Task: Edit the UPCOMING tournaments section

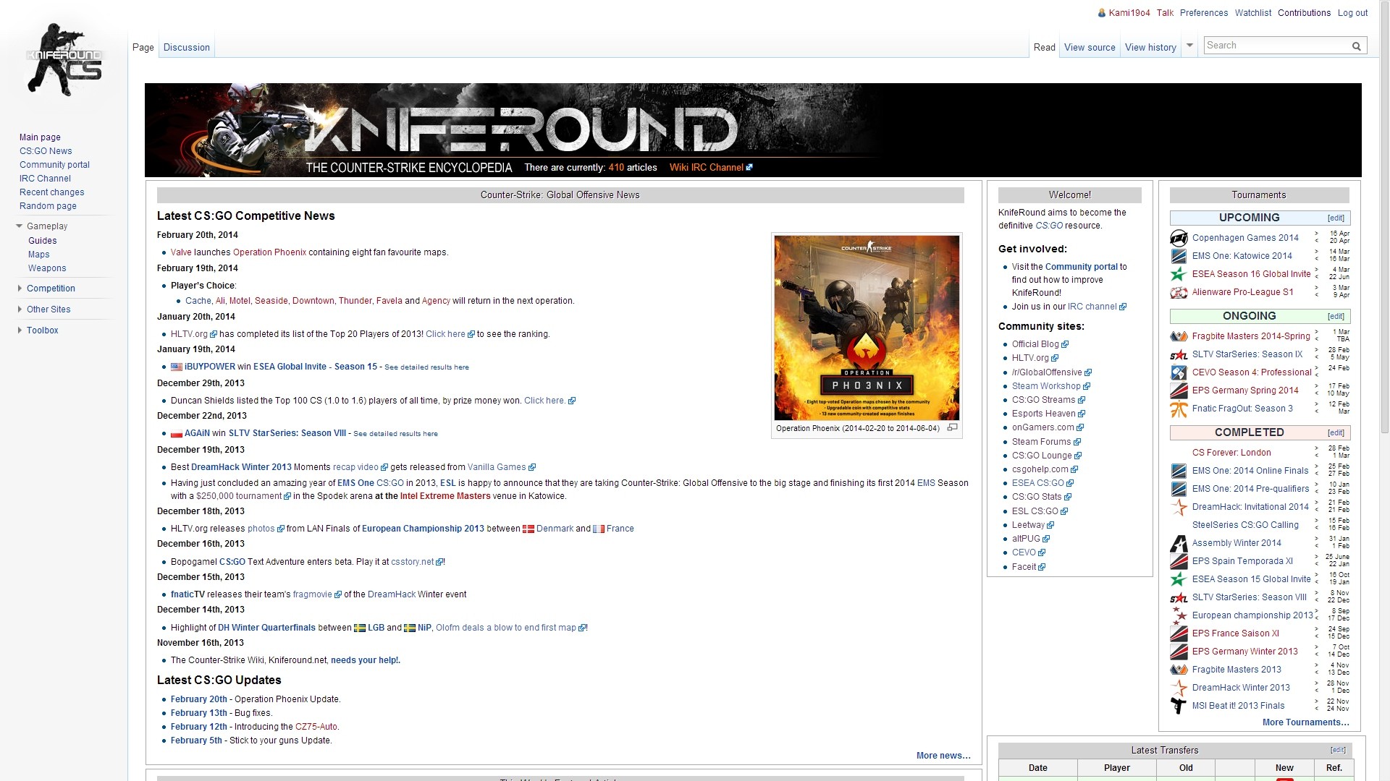Action: tap(1336, 218)
